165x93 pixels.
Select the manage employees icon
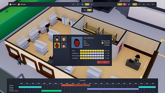pos(89,10)
